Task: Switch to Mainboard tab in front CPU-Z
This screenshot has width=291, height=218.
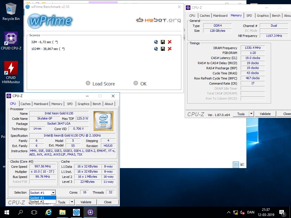Action: 41,104
